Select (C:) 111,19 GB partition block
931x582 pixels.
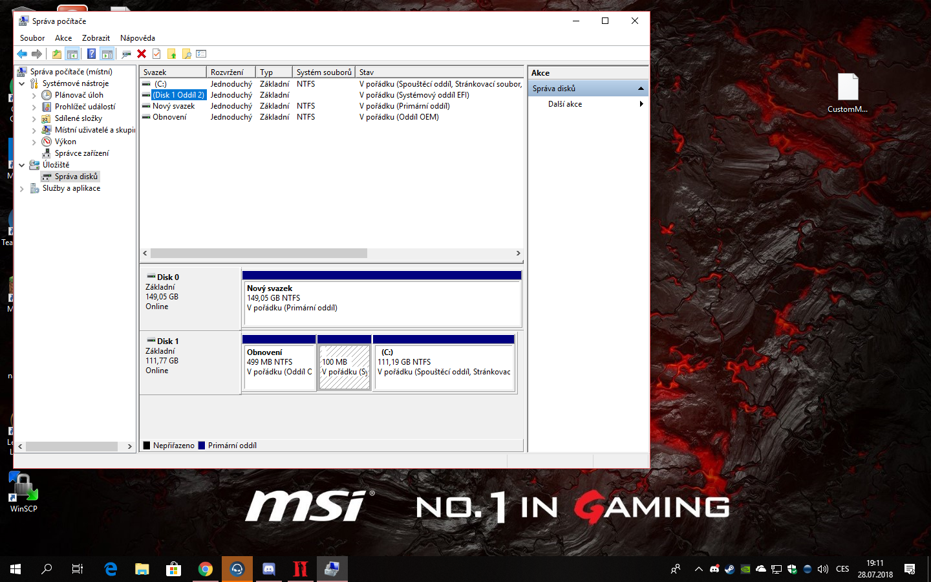pos(444,363)
